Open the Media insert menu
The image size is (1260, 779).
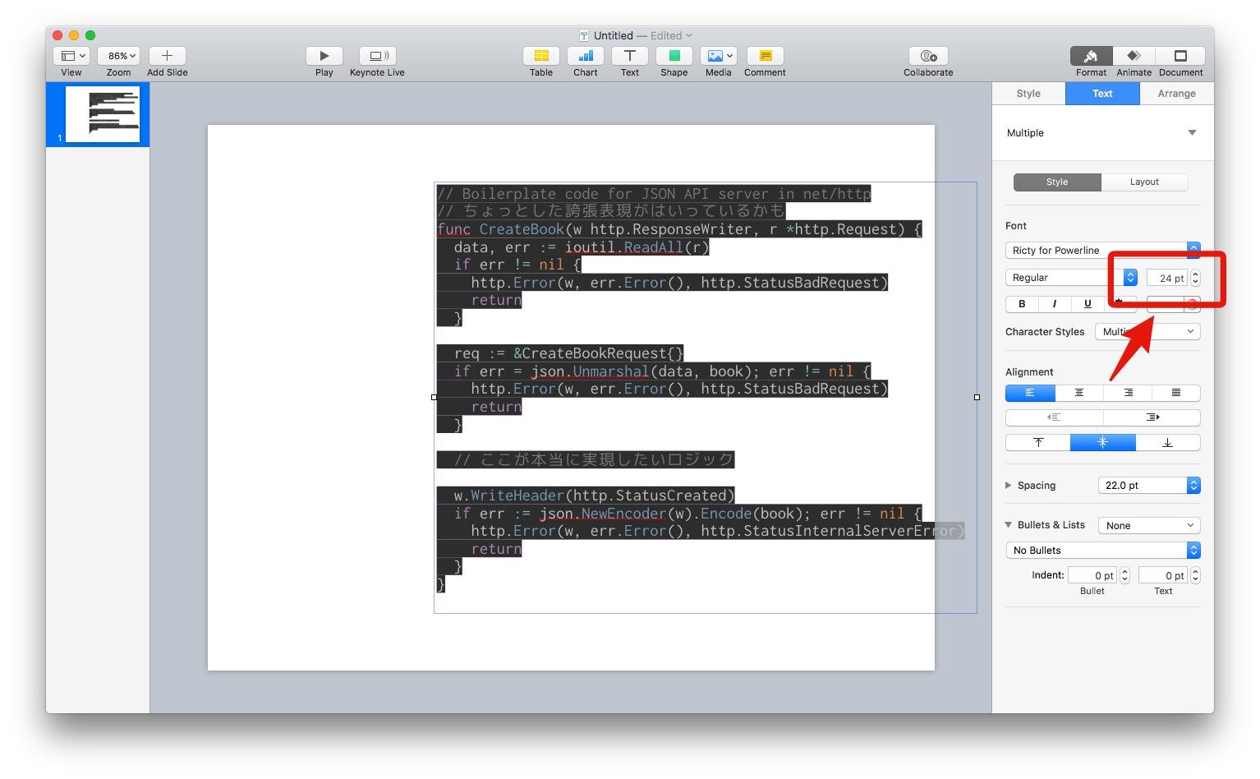click(x=719, y=56)
